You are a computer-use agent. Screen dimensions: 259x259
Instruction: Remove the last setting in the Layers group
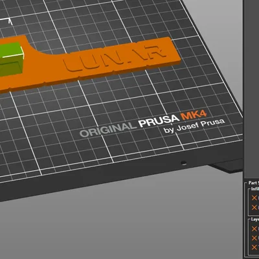tap(254, 247)
